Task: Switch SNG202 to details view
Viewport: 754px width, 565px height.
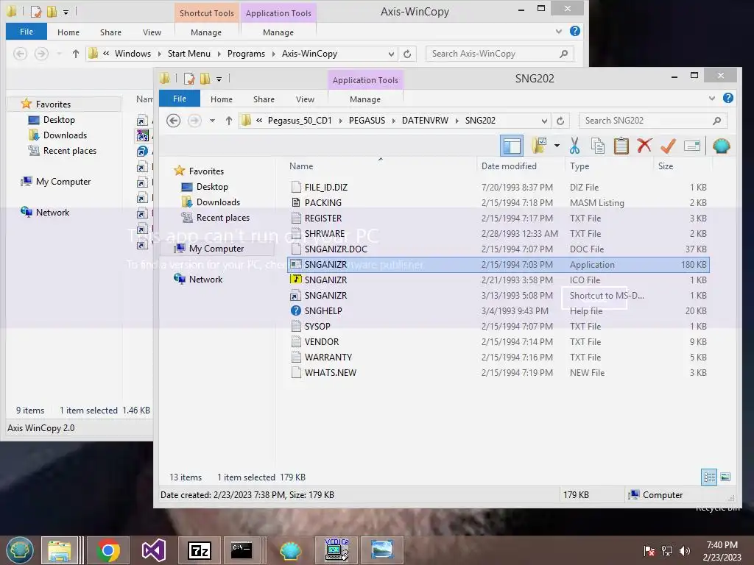Action: pos(709,477)
